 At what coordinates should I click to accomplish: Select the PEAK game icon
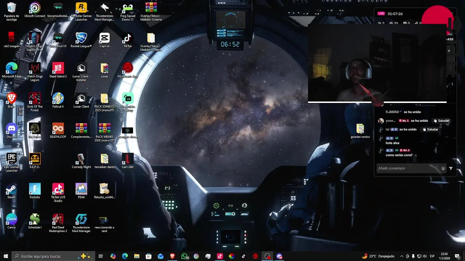click(81, 191)
